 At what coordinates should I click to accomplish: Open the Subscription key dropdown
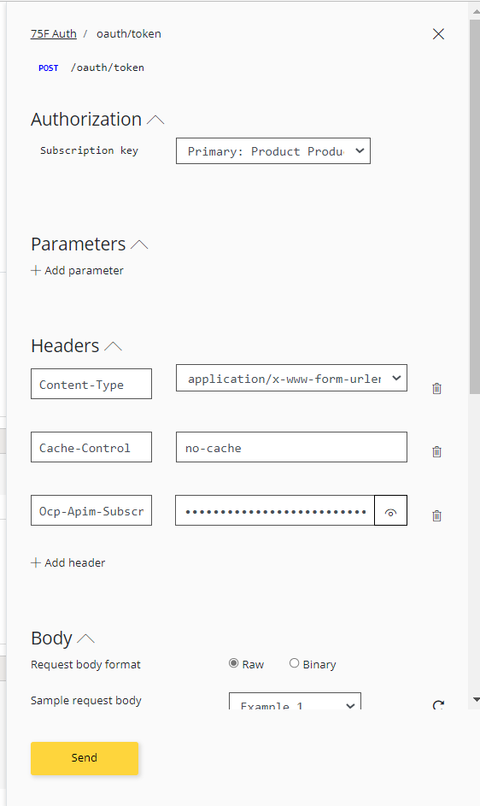point(273,151)
